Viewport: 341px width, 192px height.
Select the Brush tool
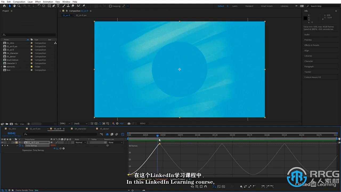[63, 6]
